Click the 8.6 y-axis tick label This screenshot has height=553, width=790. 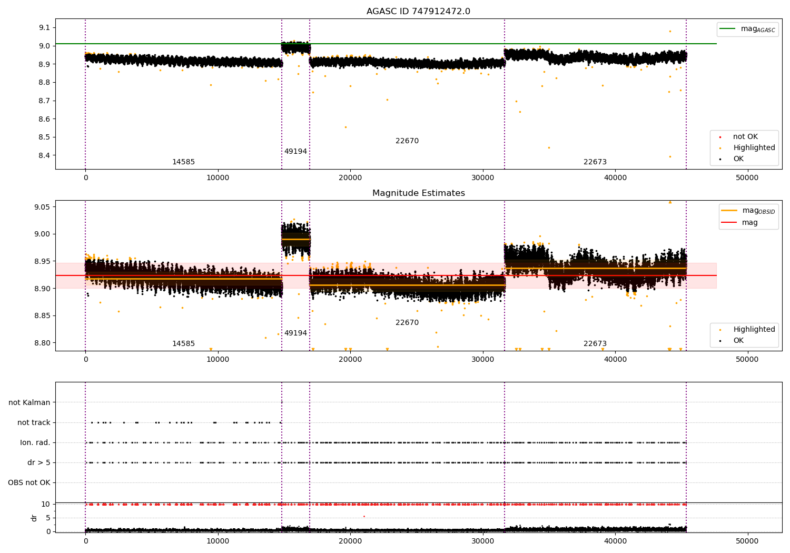pos(45,119)
